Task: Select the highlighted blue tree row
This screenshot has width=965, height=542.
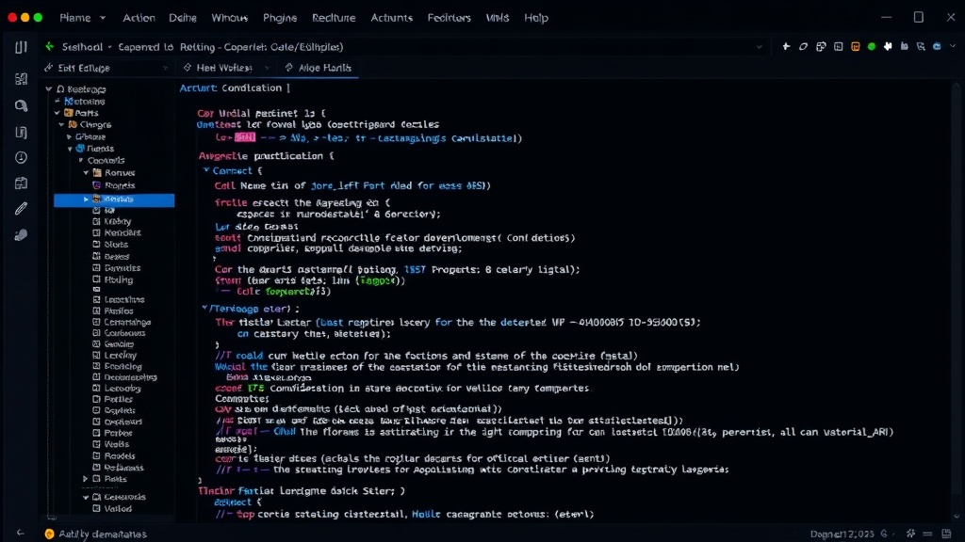Action: point(114,199)
